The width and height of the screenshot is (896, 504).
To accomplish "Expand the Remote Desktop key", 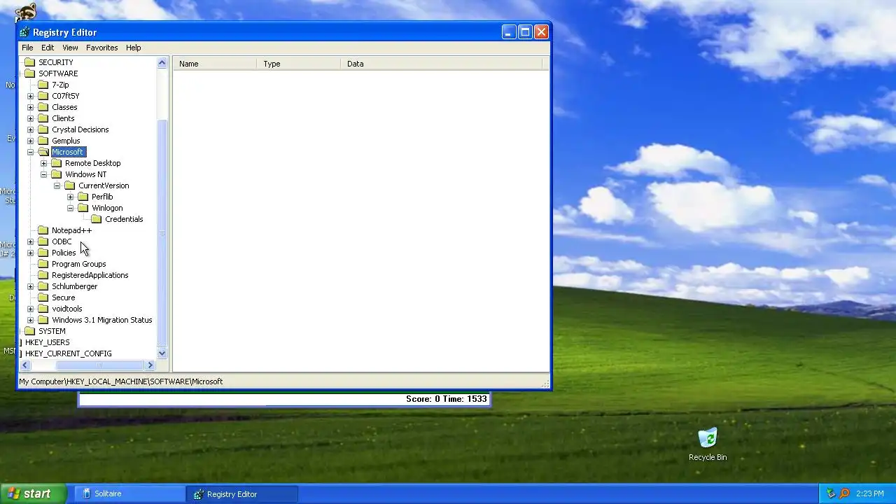I will coord(43,163).
